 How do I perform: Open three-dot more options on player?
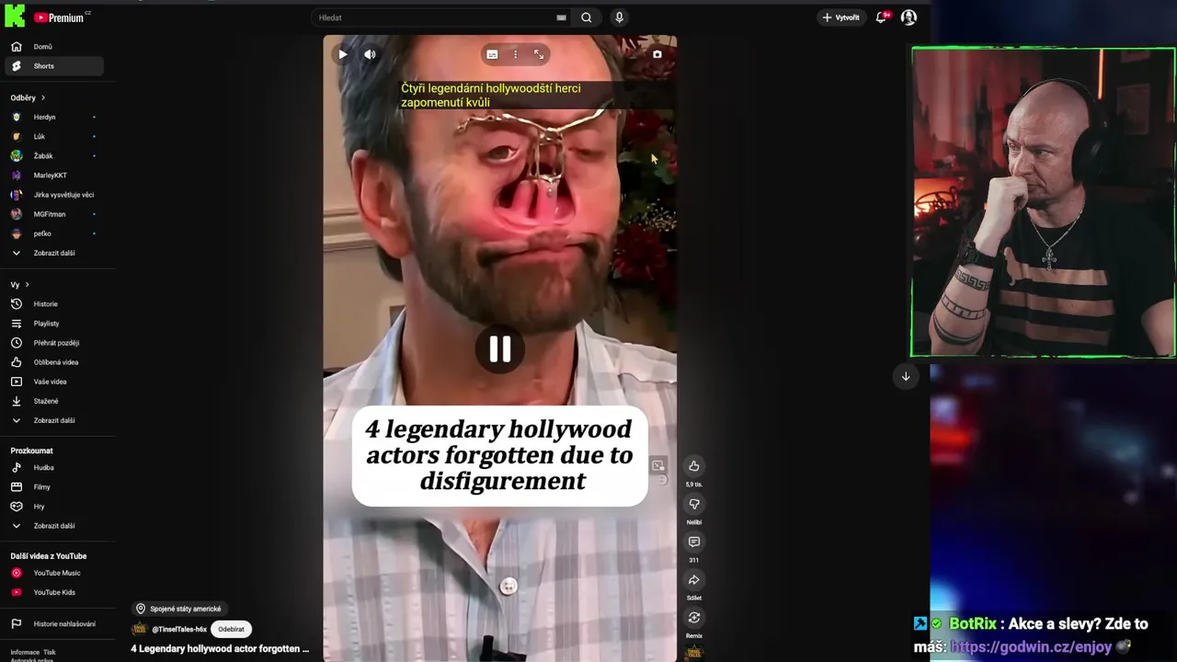pyautogui.click(x=515, y=54)
